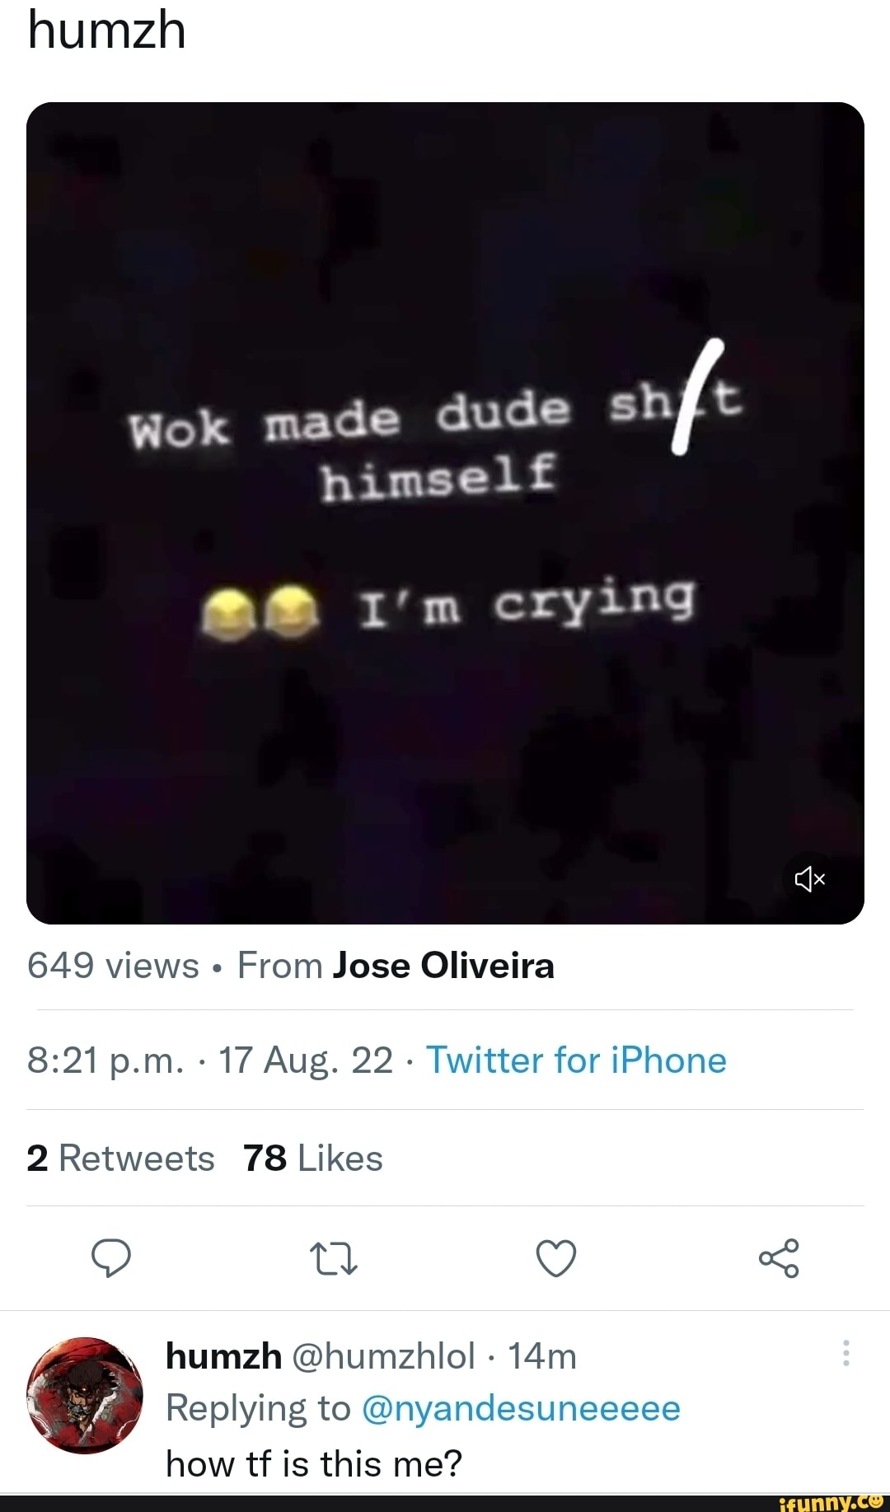Click the reply speech bubble icon
890x1512 pixels.
tap(111, 1258)
